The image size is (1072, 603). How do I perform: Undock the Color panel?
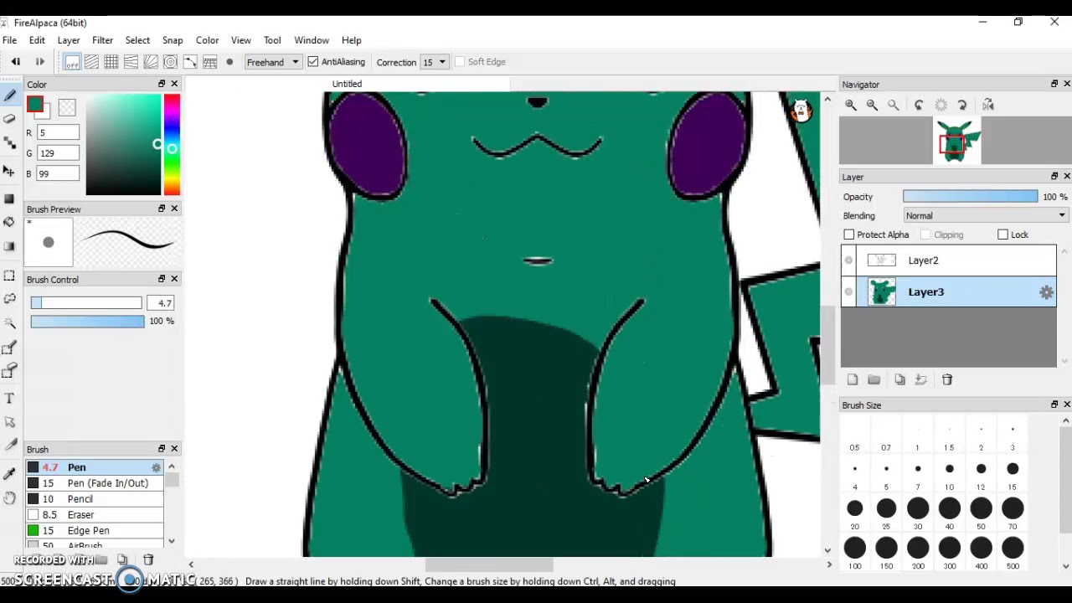pos(162,84)
